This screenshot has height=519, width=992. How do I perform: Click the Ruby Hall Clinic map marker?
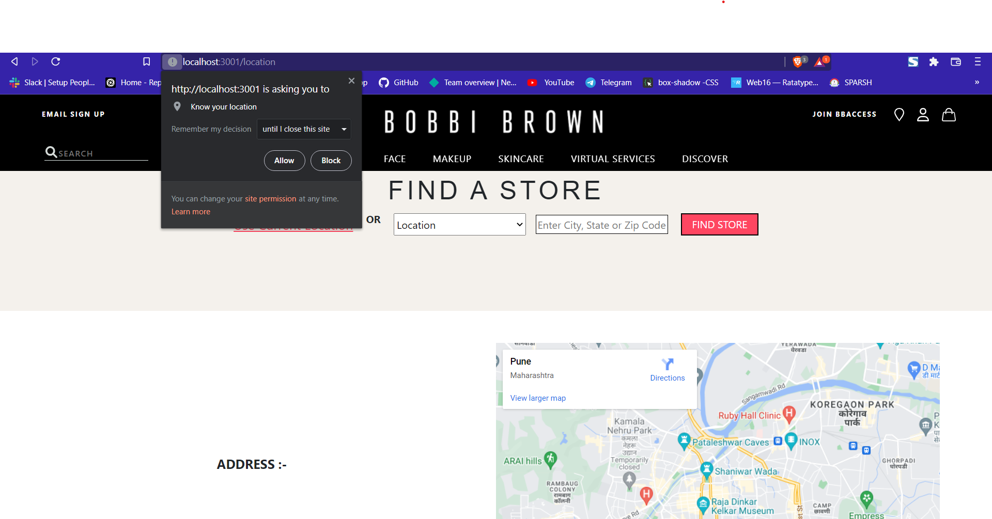coord(789,414)
